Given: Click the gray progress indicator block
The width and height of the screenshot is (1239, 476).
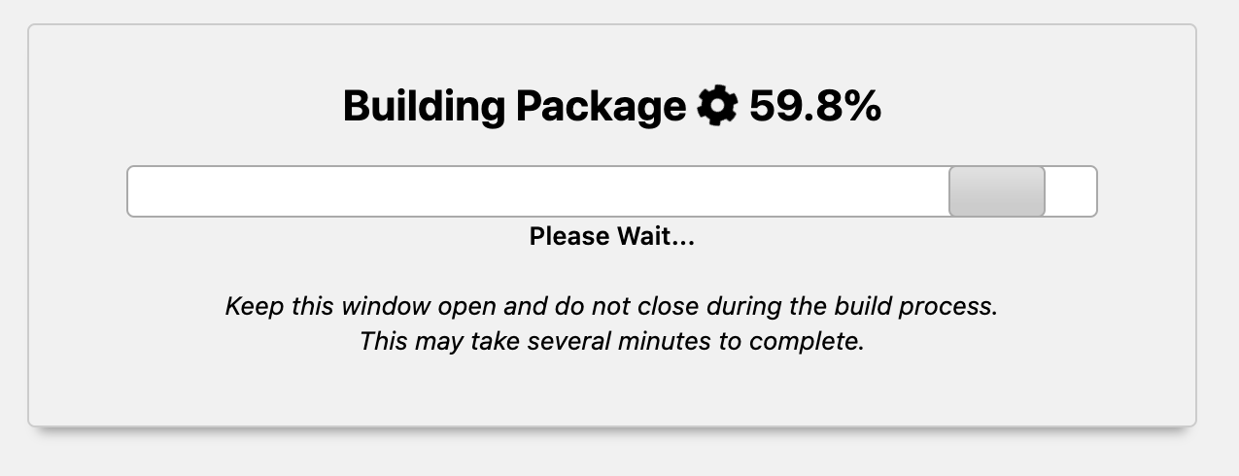Looking at the screenshot, I should [997, 191].
